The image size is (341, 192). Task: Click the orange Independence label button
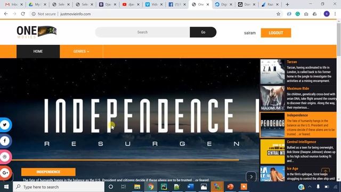[48, 172]
